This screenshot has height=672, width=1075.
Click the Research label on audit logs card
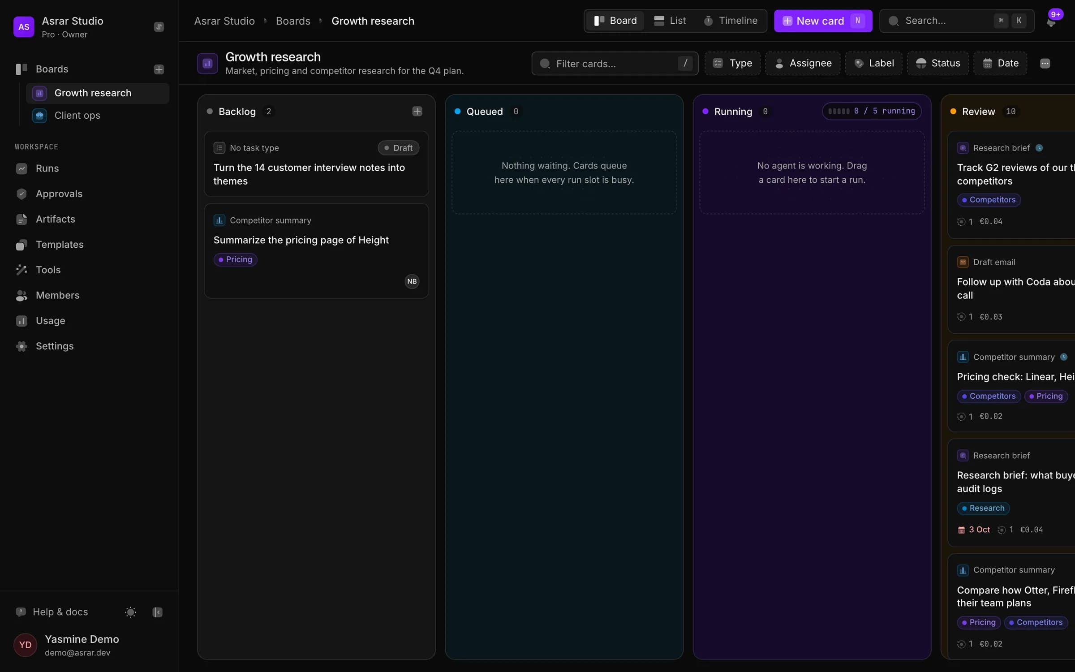coord(983,508)
